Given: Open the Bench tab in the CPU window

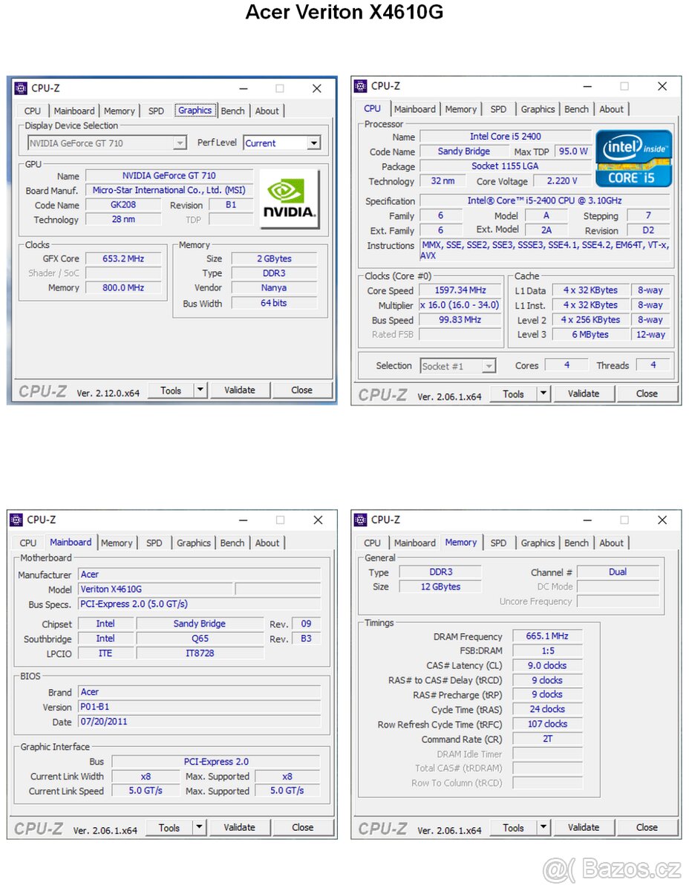Looking at the screenshot, I should pos(577,108).
